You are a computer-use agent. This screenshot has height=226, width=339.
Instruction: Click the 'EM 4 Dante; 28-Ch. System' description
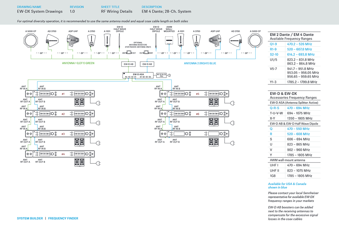(x=166, y=11)
